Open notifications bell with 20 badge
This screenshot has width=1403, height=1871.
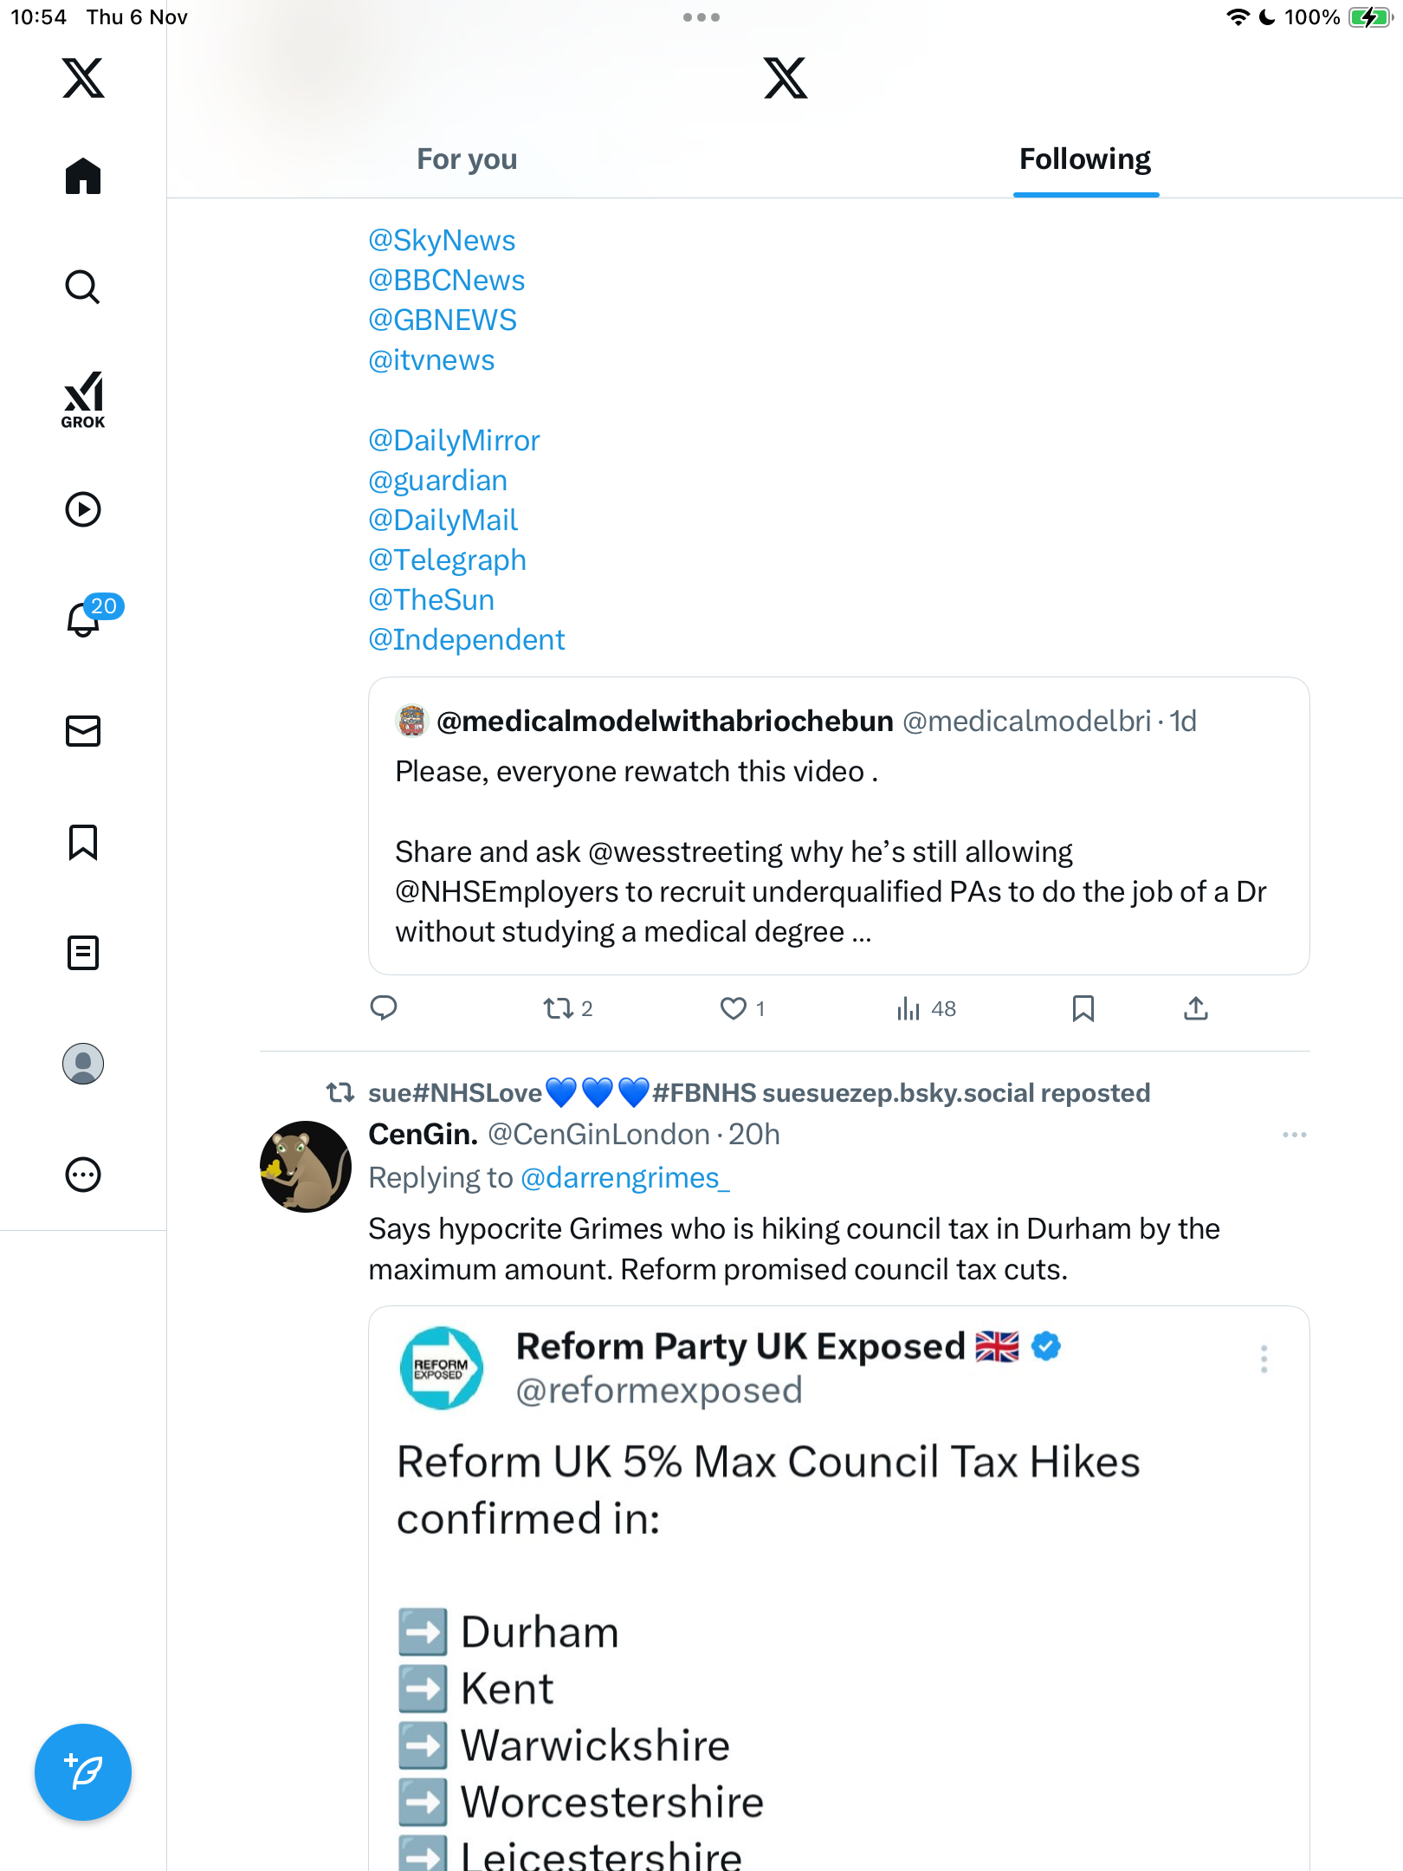pos(85,619)
